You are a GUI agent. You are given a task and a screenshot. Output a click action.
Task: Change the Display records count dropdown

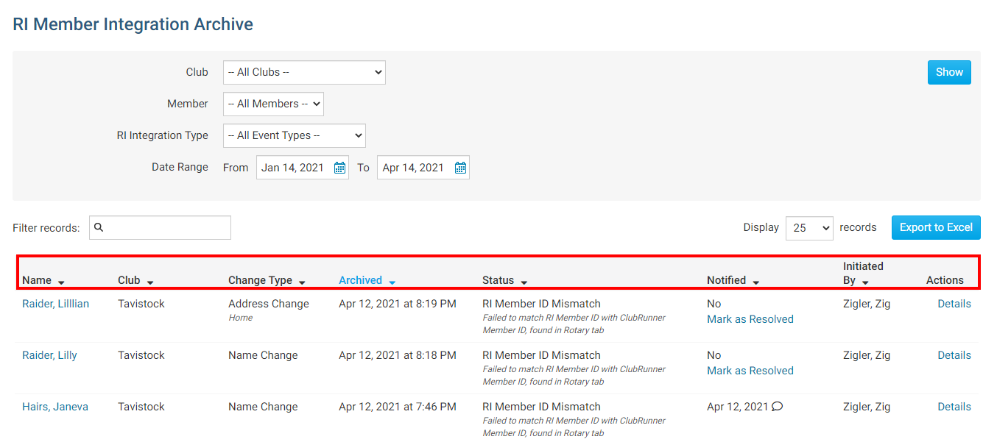pos(808,228)
